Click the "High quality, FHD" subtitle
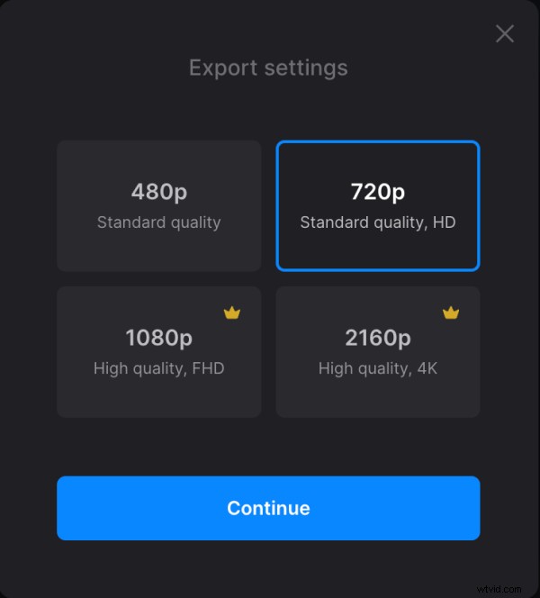 point(159,368)
